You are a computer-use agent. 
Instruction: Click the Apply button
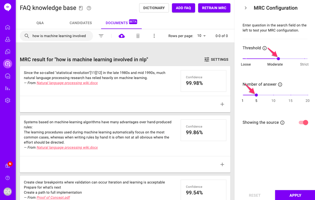coord(295,195)
